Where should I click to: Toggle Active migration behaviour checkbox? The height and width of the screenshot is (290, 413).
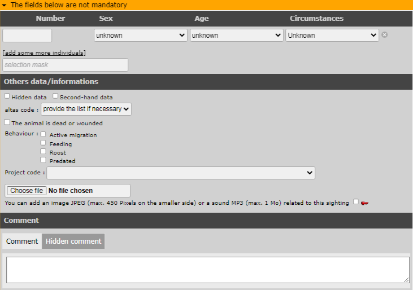coord(44,134)
